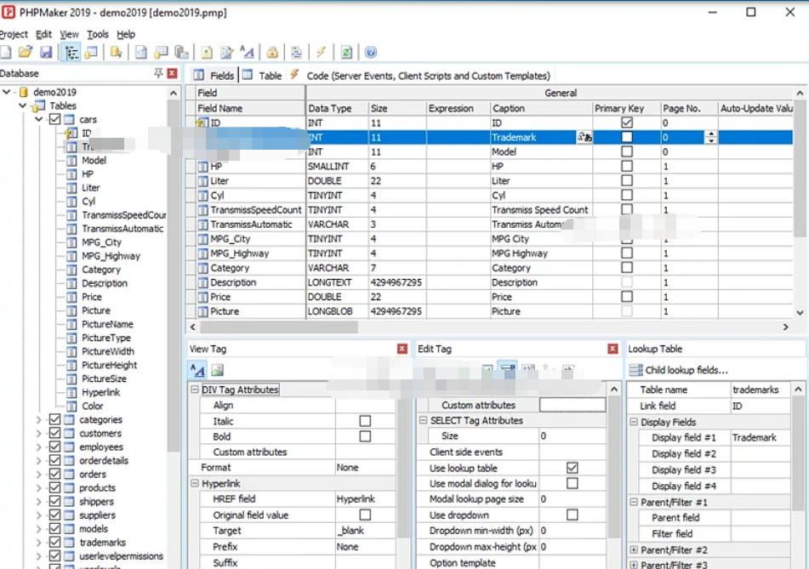809x569 pixels.
Task: Select the trademarks table in tree
Action: point(102,542)
